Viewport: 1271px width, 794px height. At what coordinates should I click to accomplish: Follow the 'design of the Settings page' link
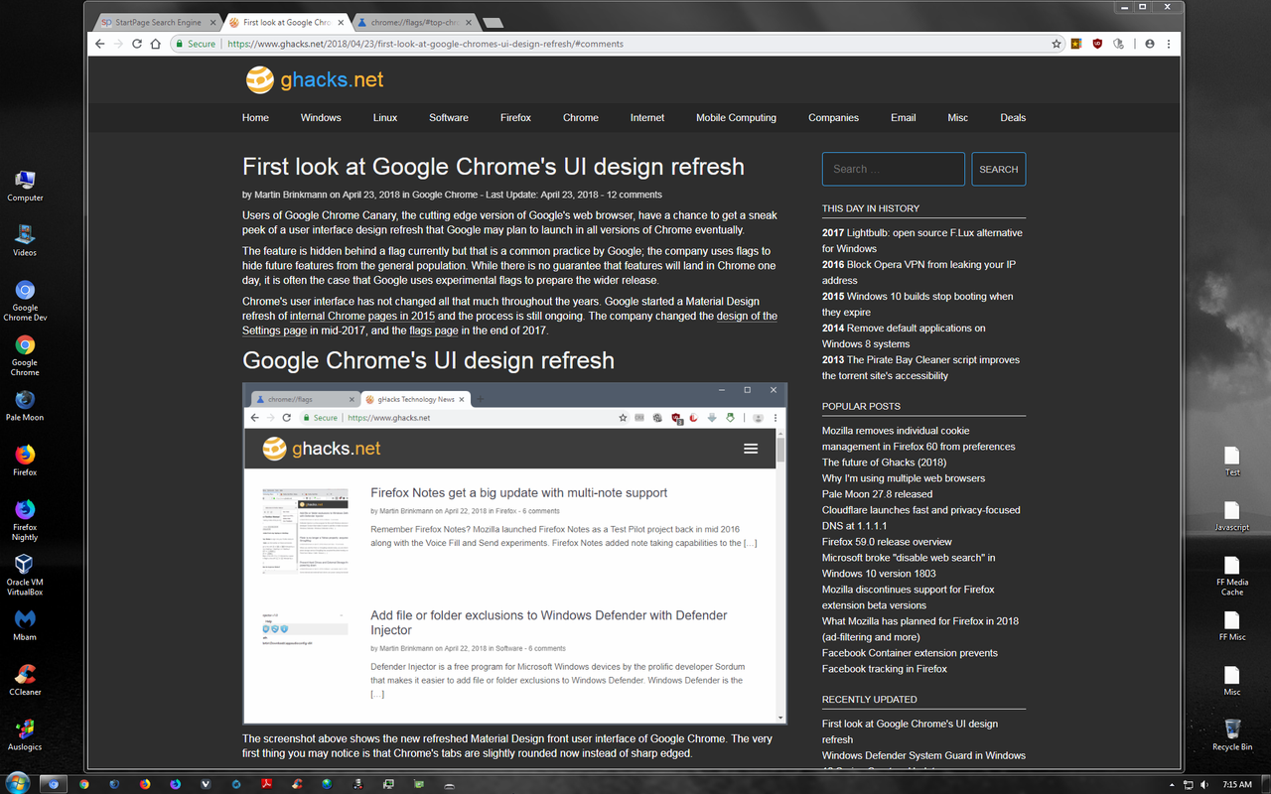[x=747, y=316]
